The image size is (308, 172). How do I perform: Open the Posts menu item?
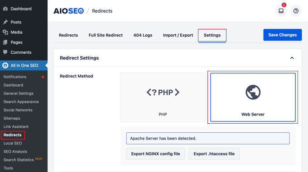coord(16,22)
